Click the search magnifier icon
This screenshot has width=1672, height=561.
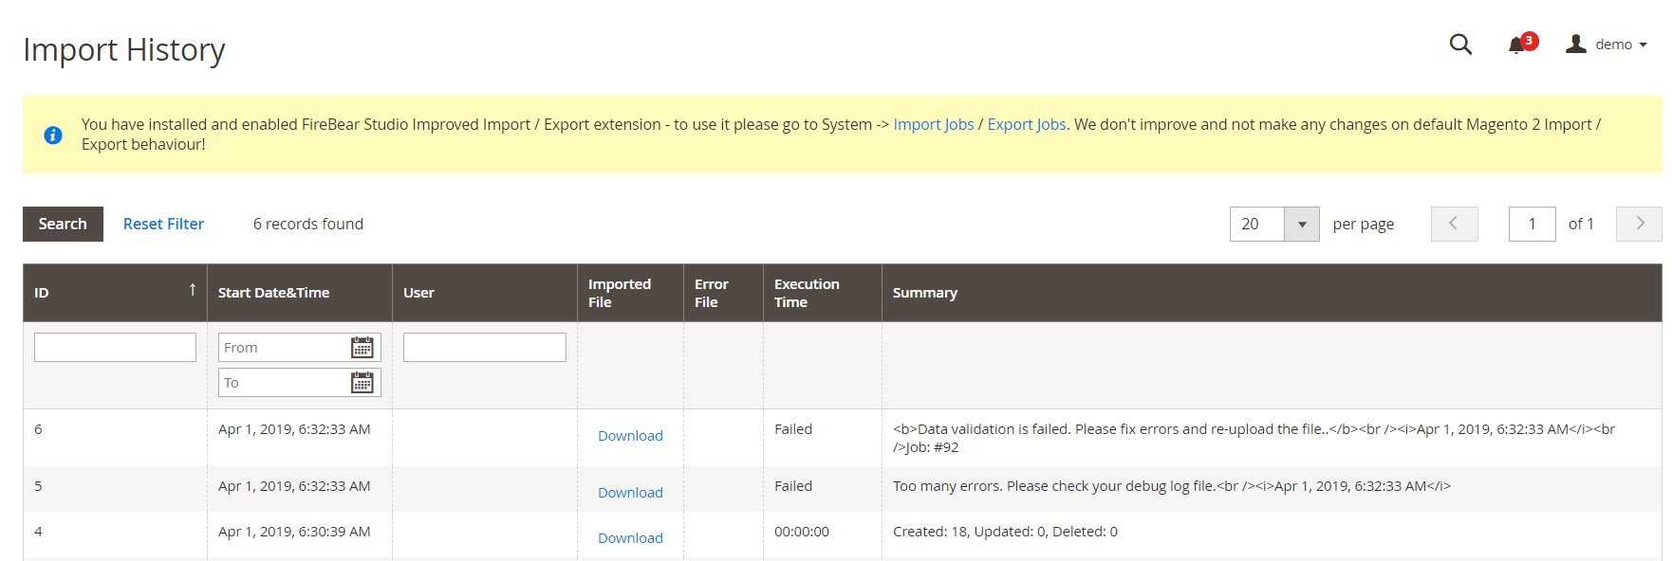coord(1460,45)
